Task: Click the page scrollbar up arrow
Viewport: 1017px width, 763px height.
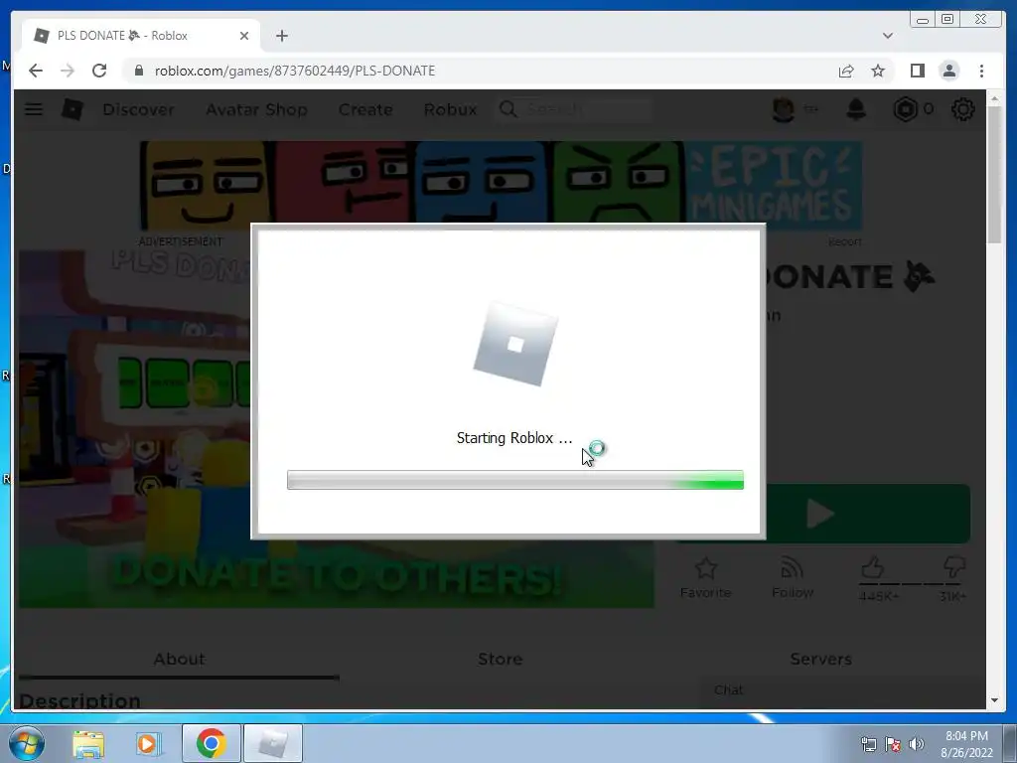Action: (995, 99)
